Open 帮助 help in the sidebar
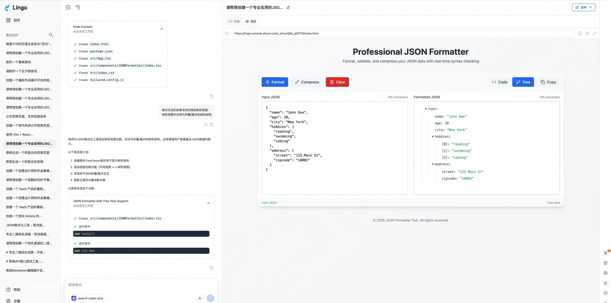The width and height of the screenshot is (611, 303). (14, 290)
